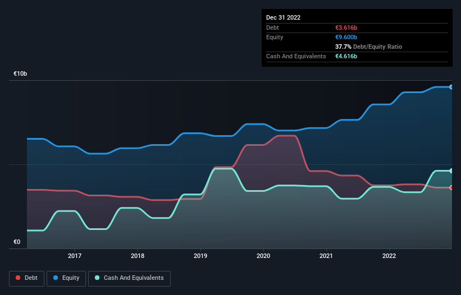Toggle Cash And Equivalents legend button
Viewport: 461px width, 295px height.
[x=129, y=278]
